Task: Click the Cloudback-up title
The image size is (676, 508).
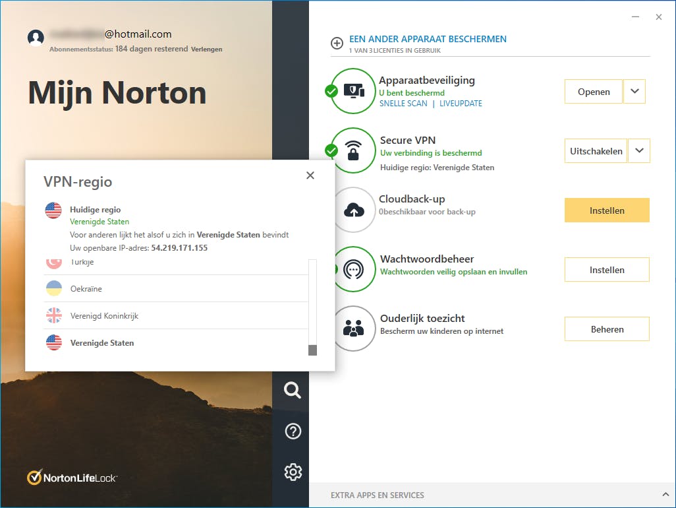Action: [x=412, y=199]
